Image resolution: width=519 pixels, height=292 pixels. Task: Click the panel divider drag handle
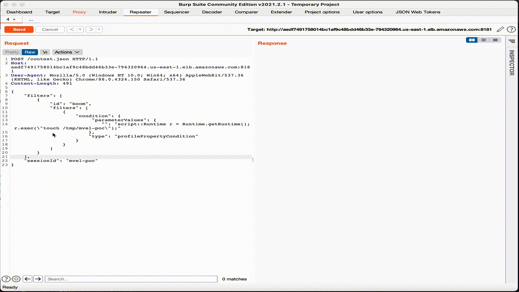tap(253, 160)
